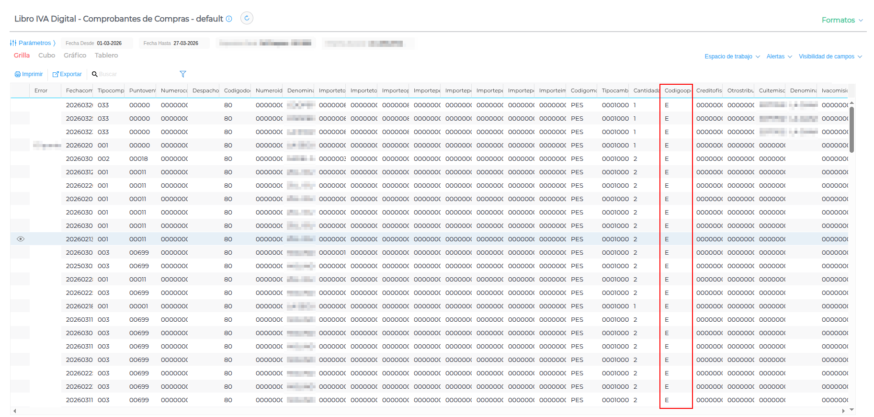Click the refresh report icon
The height and width of the screenshot is (417, 874).
pyautogui.click(x=247, y=18)
